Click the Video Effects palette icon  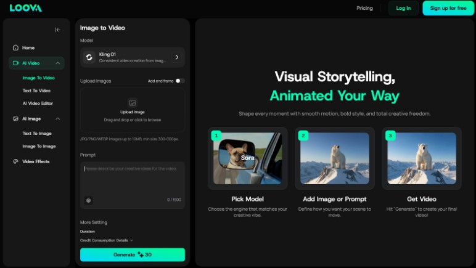tap(15, 161)
